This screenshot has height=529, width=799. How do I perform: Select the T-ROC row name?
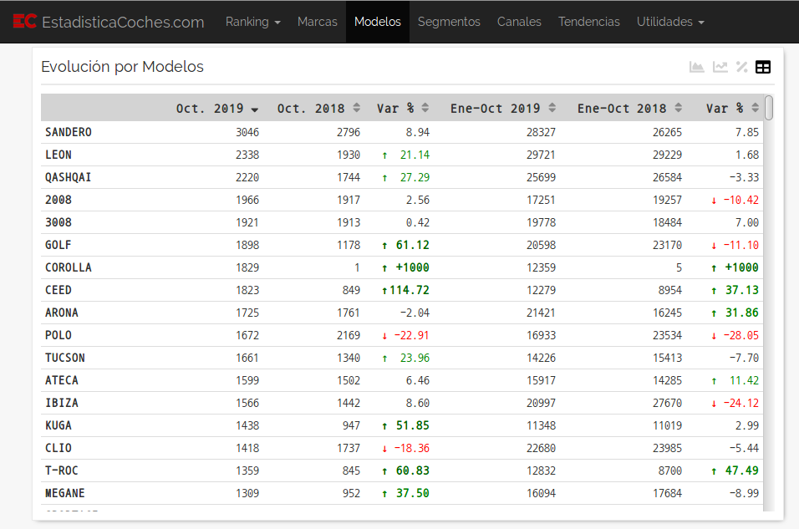(62, 471)
